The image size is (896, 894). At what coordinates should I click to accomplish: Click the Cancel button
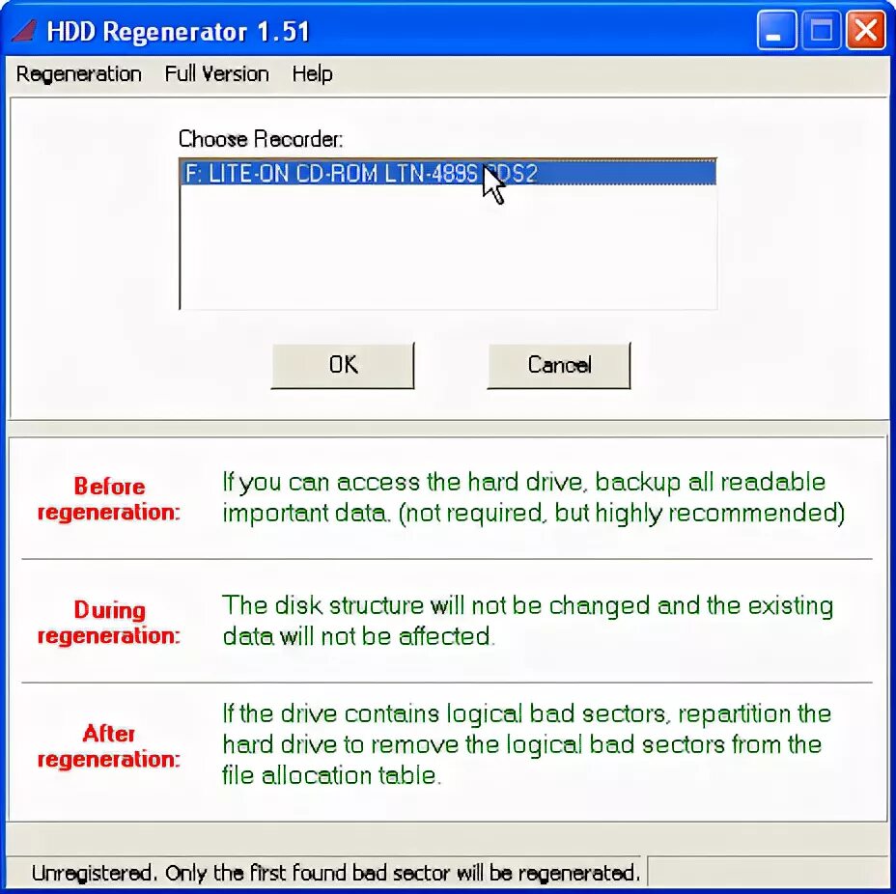point(559,365)
